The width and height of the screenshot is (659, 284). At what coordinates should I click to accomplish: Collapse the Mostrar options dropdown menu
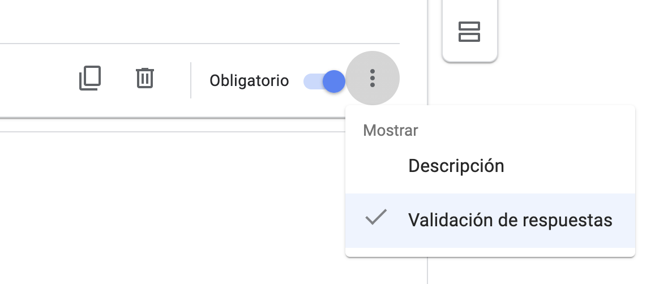coord(372,78)
